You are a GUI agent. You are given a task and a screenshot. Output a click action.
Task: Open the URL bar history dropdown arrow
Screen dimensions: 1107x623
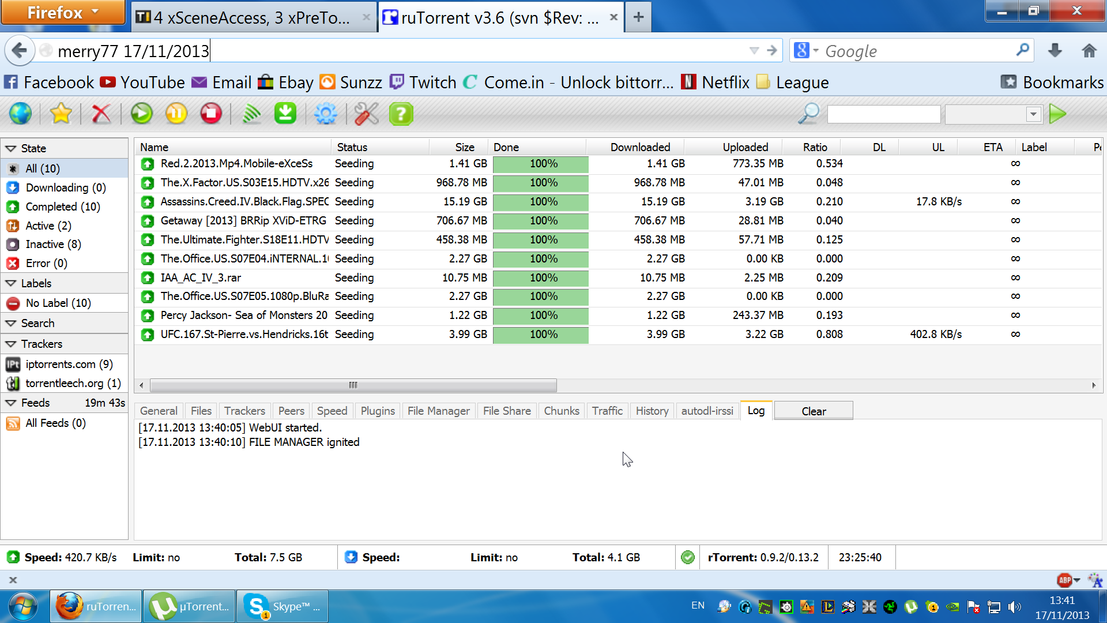coord(754,51)
